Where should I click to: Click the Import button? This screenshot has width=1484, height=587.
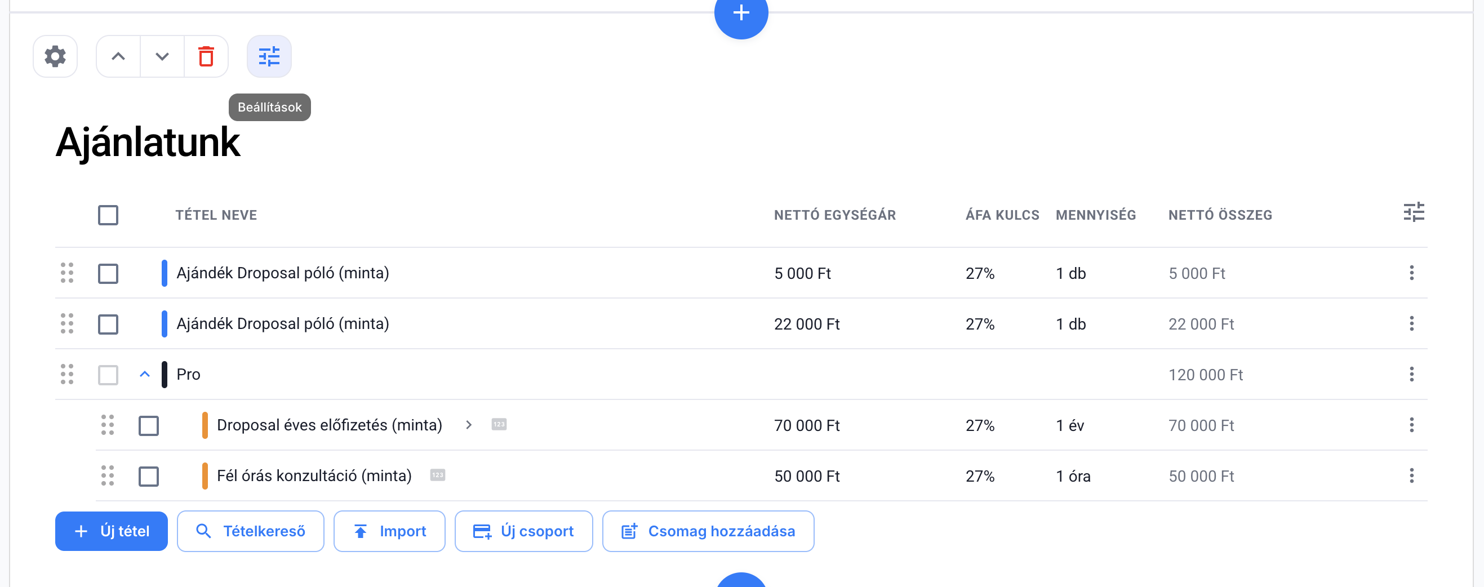pyautogui.click(x=389, y=531)
